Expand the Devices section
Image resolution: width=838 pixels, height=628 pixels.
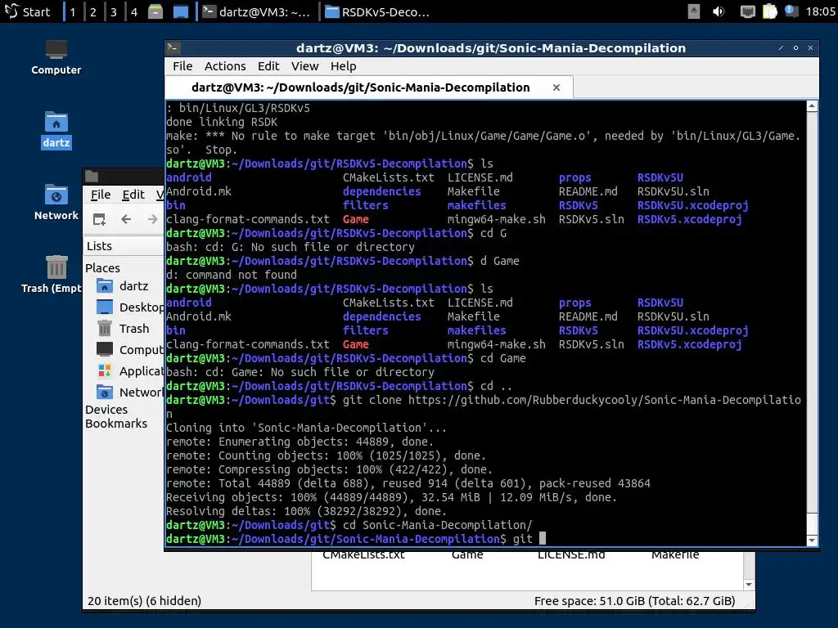click(106, 410)
